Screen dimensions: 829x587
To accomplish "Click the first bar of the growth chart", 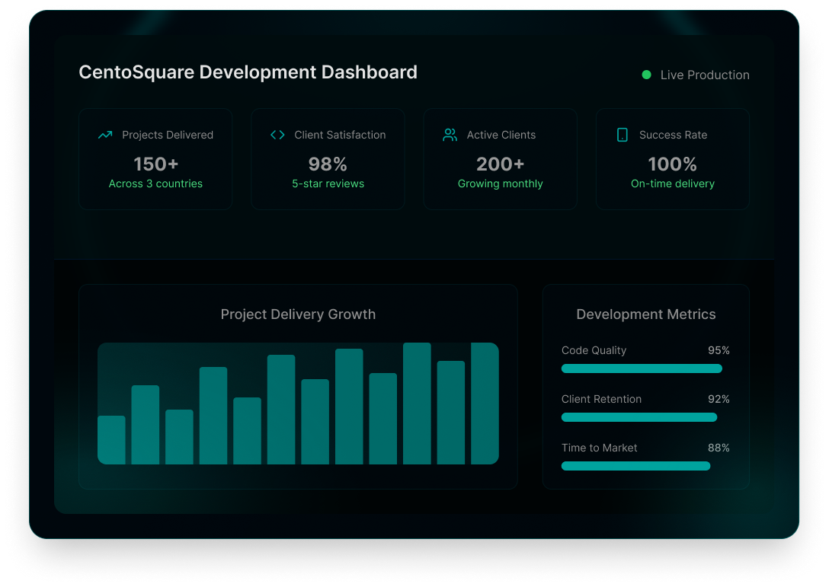I will pos(111,440).
